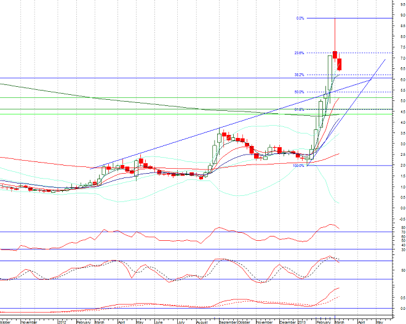406x324 pixels.
Task: Click where the two rising blue trendlines intersect
Action: coord(371,79)
